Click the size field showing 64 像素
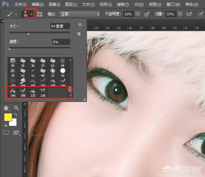Viewport: 205px width, 177px height. pyautogui.click(x=60, y=26)
